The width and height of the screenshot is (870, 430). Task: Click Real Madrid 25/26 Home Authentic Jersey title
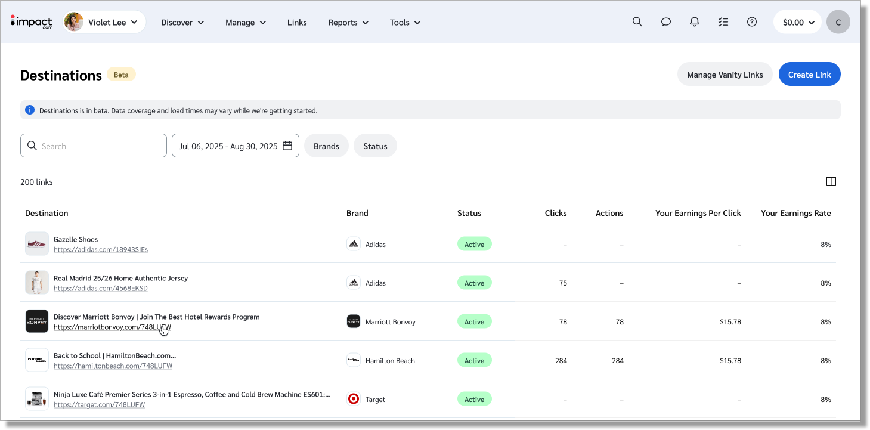click(120, 279)
